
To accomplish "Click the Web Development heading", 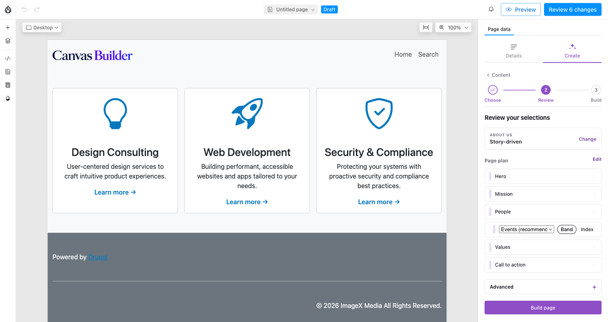I will 247,152.
